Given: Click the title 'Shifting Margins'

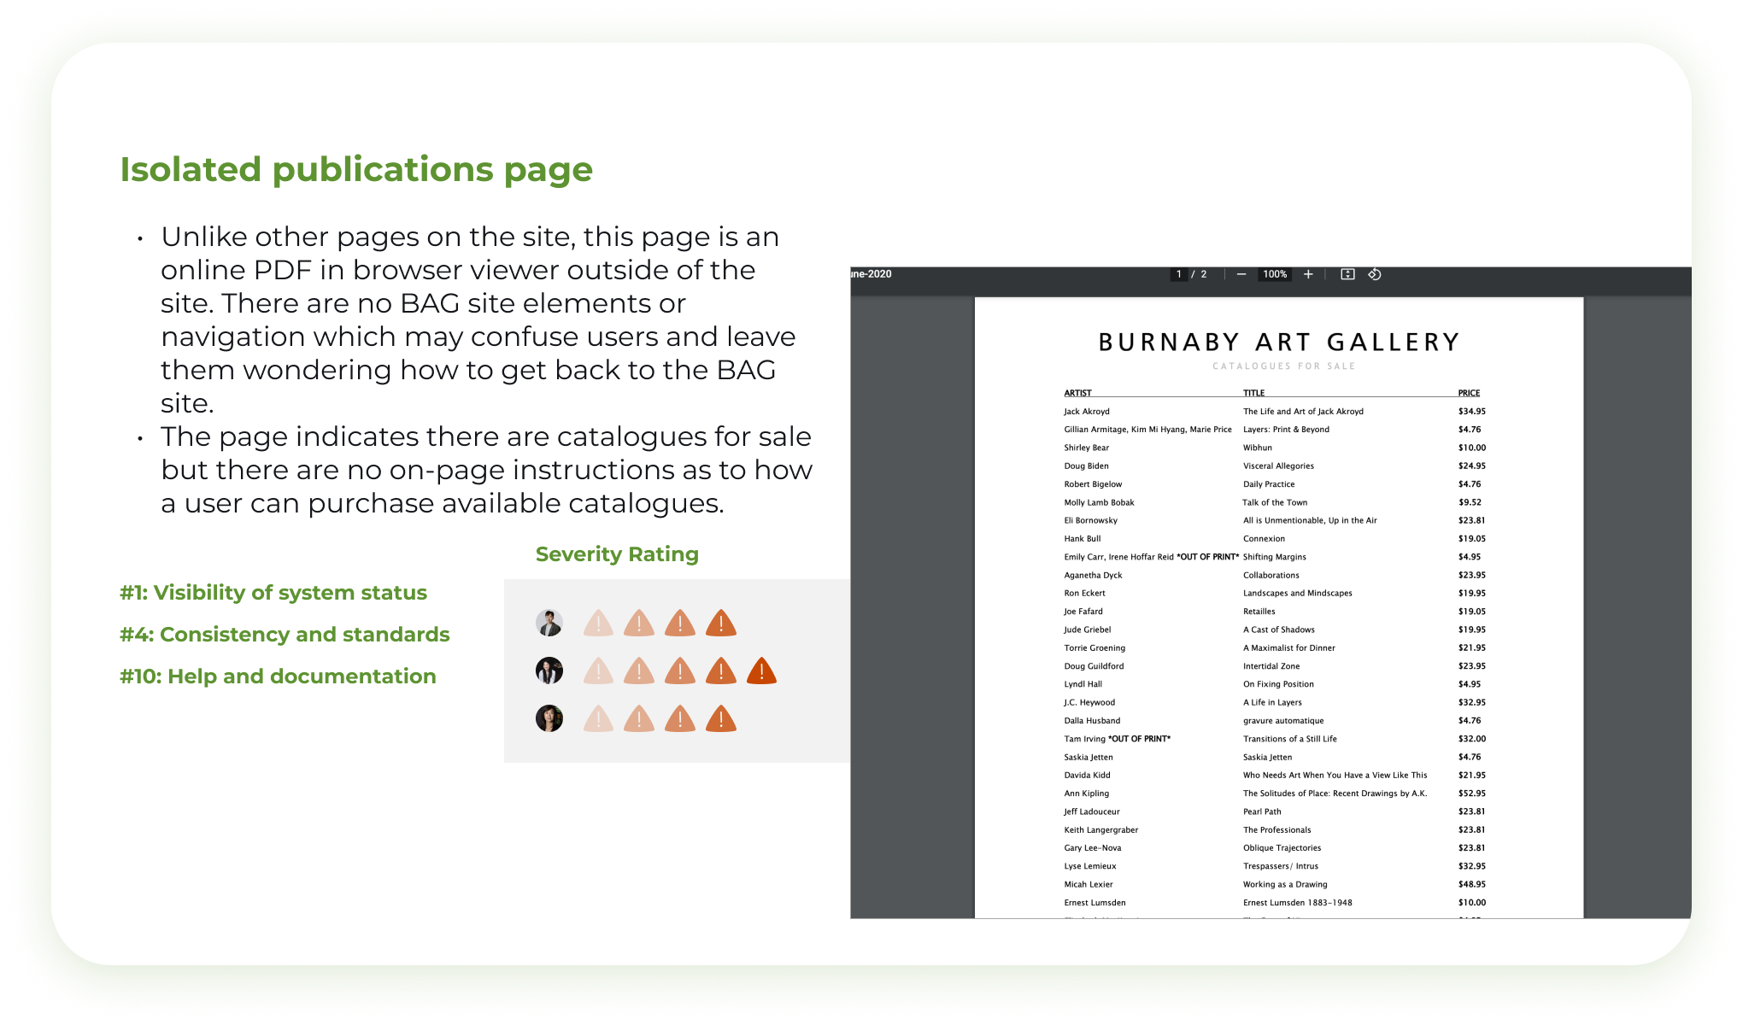Looking at the screenshot, I should coord(1275,557).
